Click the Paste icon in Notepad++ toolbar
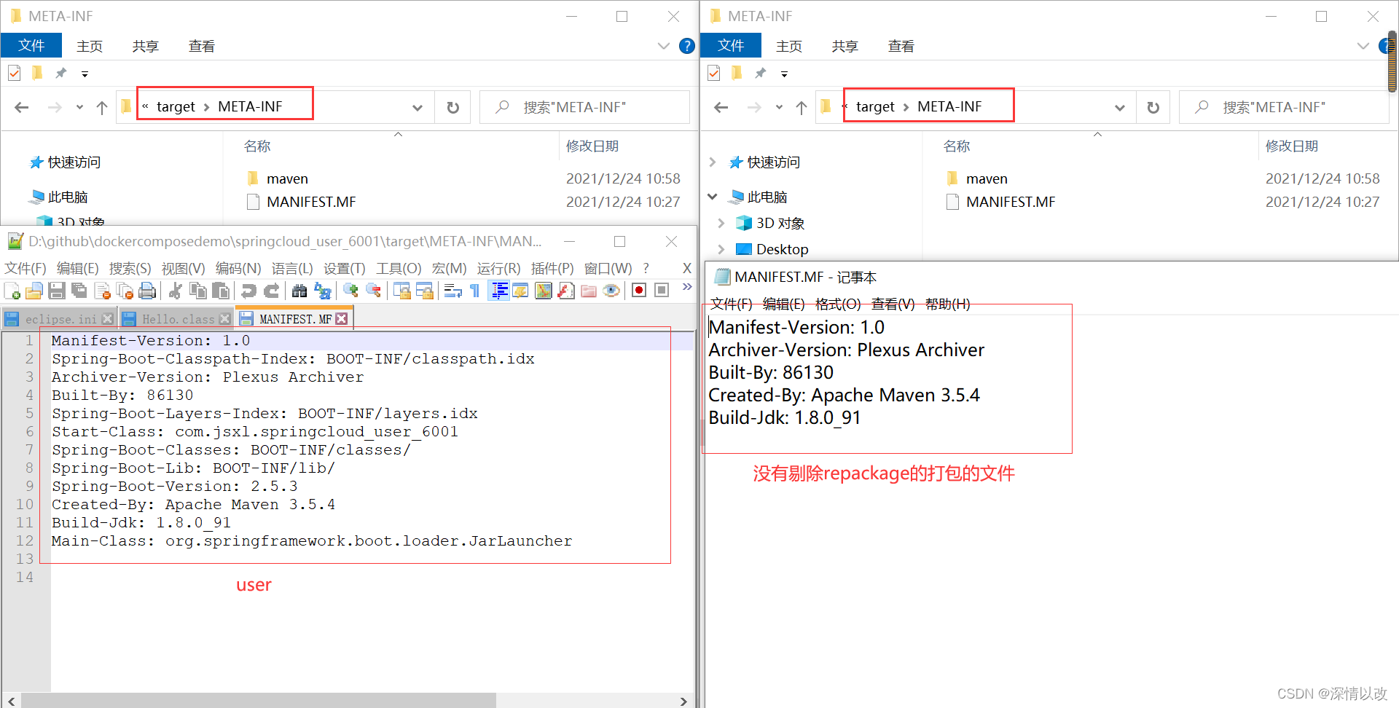Screen dimensions: 1399x708 coord(220,291)
